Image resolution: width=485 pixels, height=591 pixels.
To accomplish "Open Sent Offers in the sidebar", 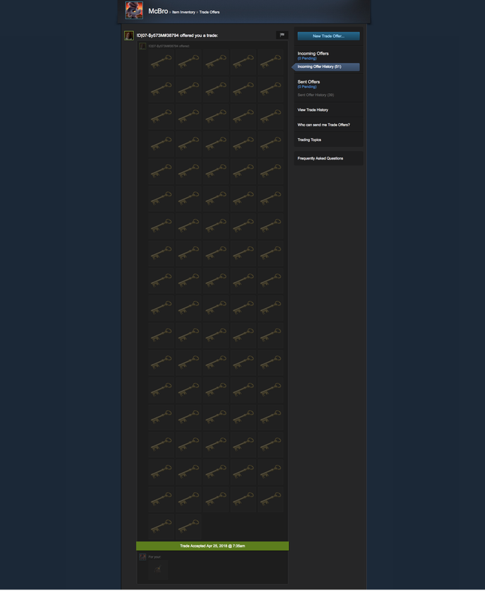I will pyautogui.click(x=308, y=82).
